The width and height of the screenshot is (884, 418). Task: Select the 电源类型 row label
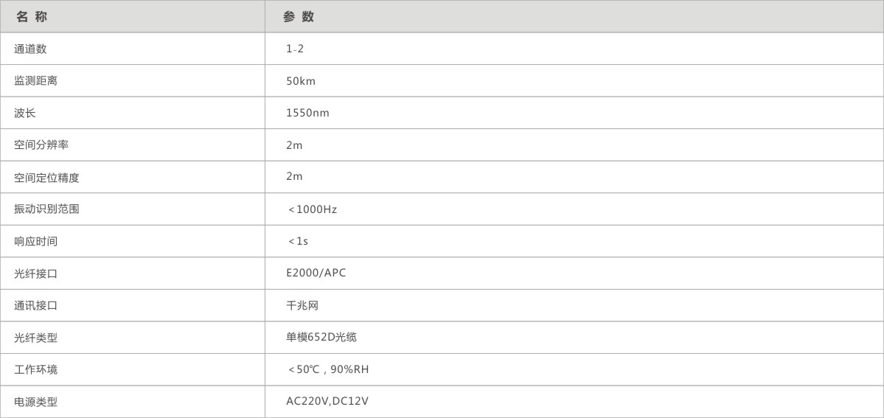coord(35,403)
